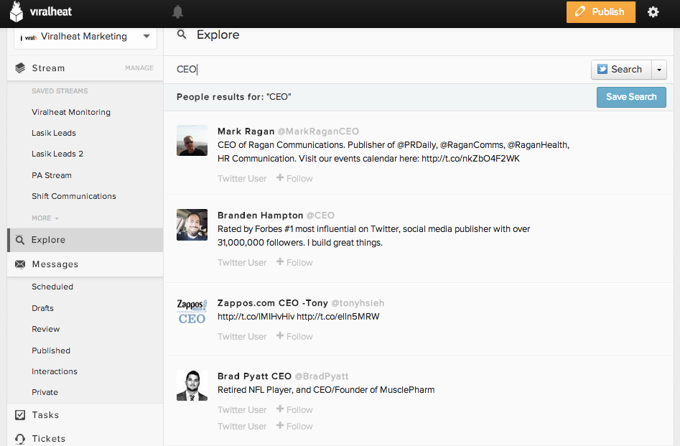
Task: Click the CEO search input field
Action: pyautogui.click(x=381, y=70)
